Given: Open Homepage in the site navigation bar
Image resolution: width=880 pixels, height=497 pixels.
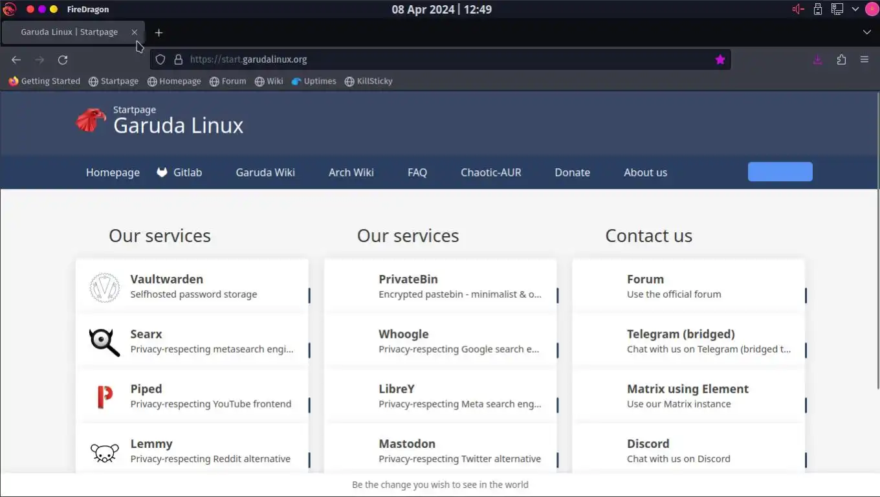Looking at the screenshot, I should point(113,172).
